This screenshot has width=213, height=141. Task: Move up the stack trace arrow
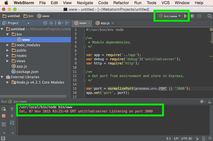12,109
